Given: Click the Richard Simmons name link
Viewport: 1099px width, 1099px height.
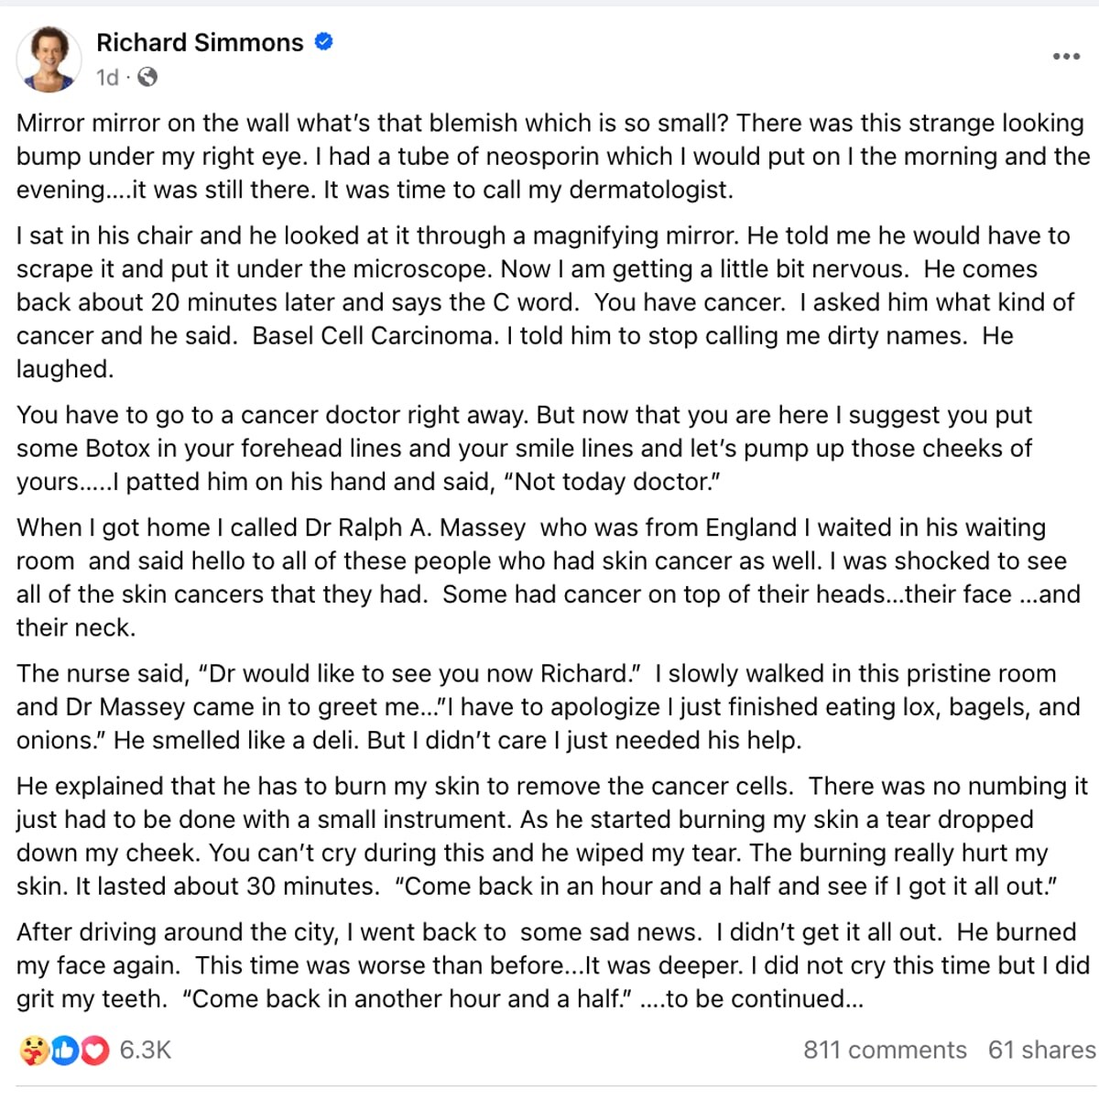Looking at the screenshot, I should click(200, 43).
